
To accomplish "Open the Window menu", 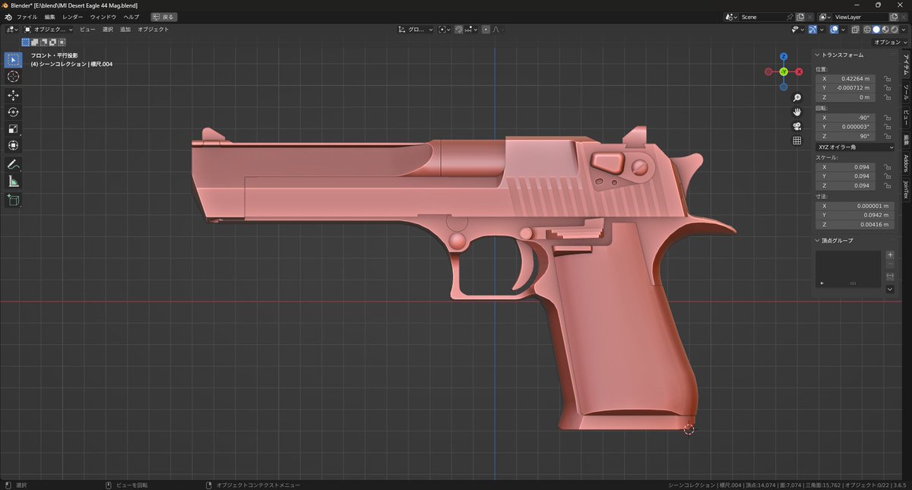I will click(x=103, y=17).
